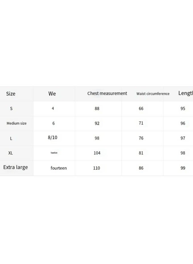Select length value 95
Screen dimensions: 193x264
(183, 109)
